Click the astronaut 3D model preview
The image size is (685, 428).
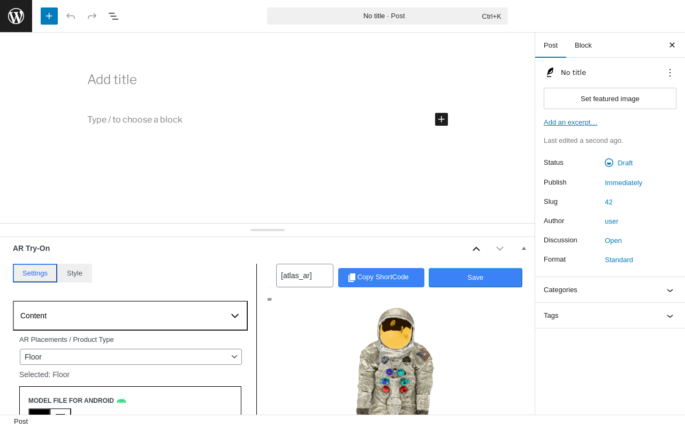(395, 361)
